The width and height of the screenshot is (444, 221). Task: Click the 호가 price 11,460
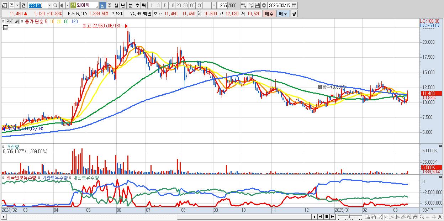[x=171, y=14]
